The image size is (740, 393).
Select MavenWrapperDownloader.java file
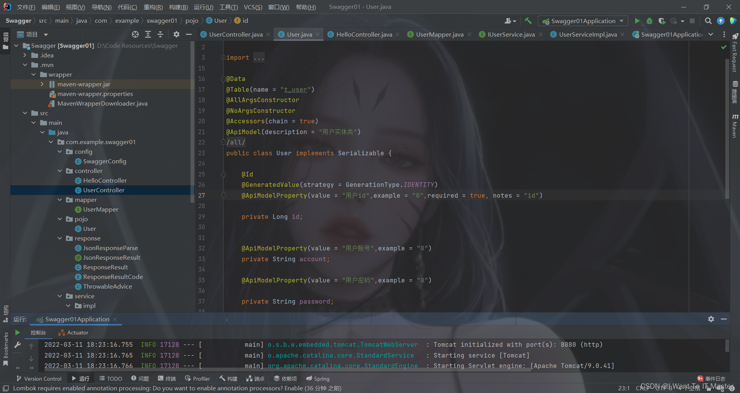point(102,103)
